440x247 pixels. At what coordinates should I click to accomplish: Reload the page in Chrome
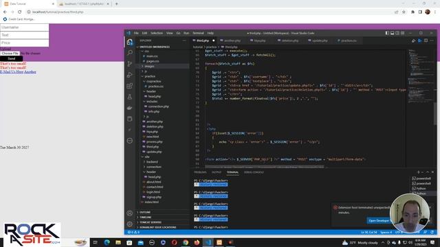coord(20,12)
